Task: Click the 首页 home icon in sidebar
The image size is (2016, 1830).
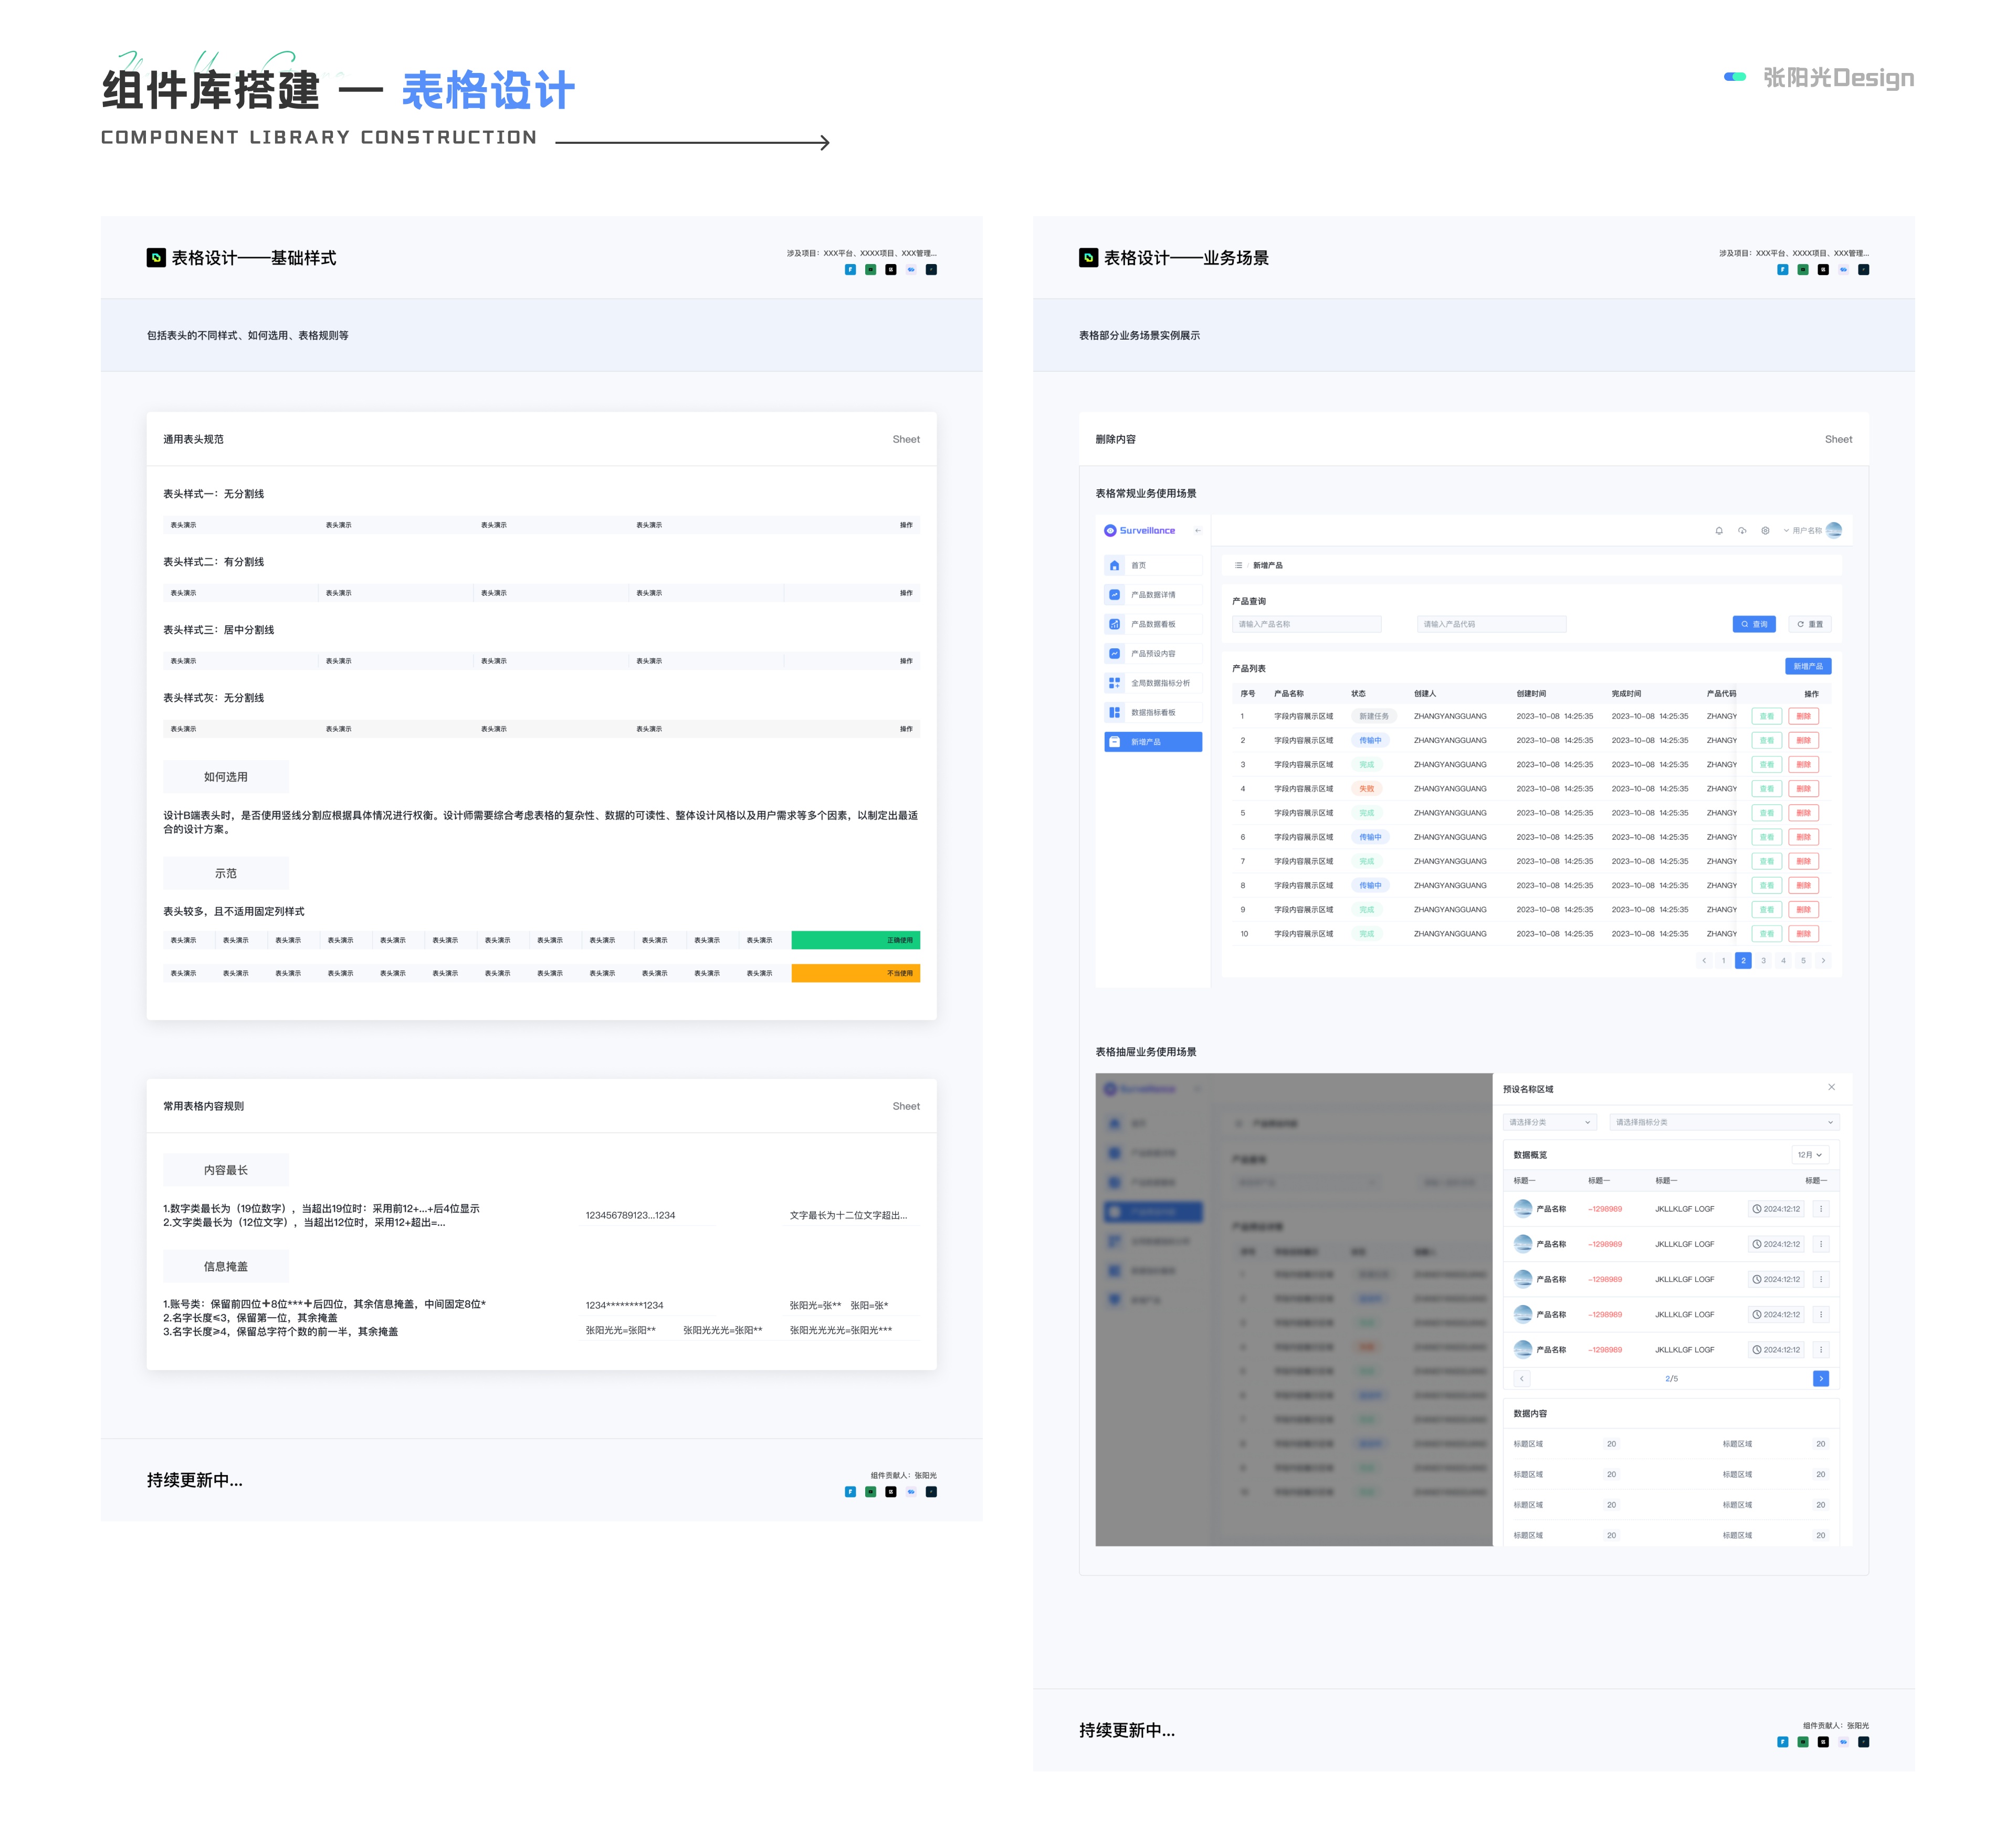Action: [x=1114, y=566]
